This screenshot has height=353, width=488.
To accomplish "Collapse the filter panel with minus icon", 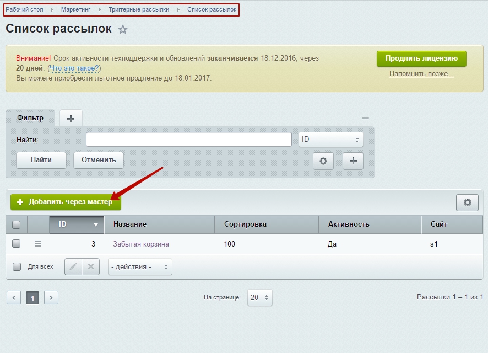I will point(366,118).
